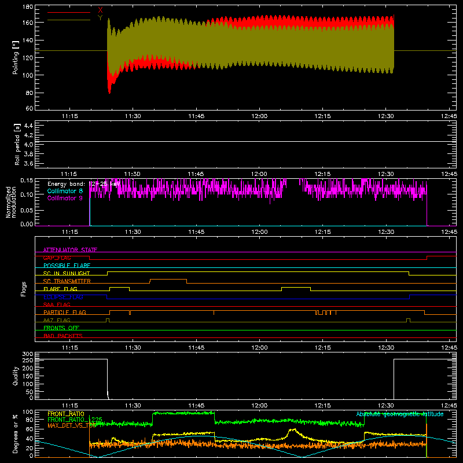Click the POSSIBLE_FLARE flag label
The image size is (463, 463).
67,266
